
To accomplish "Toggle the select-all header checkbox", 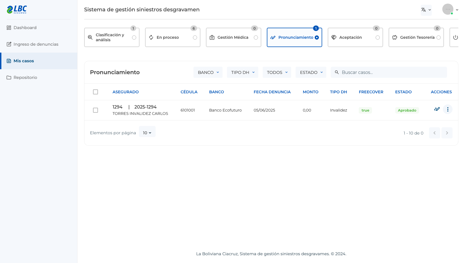I will 95,92.
